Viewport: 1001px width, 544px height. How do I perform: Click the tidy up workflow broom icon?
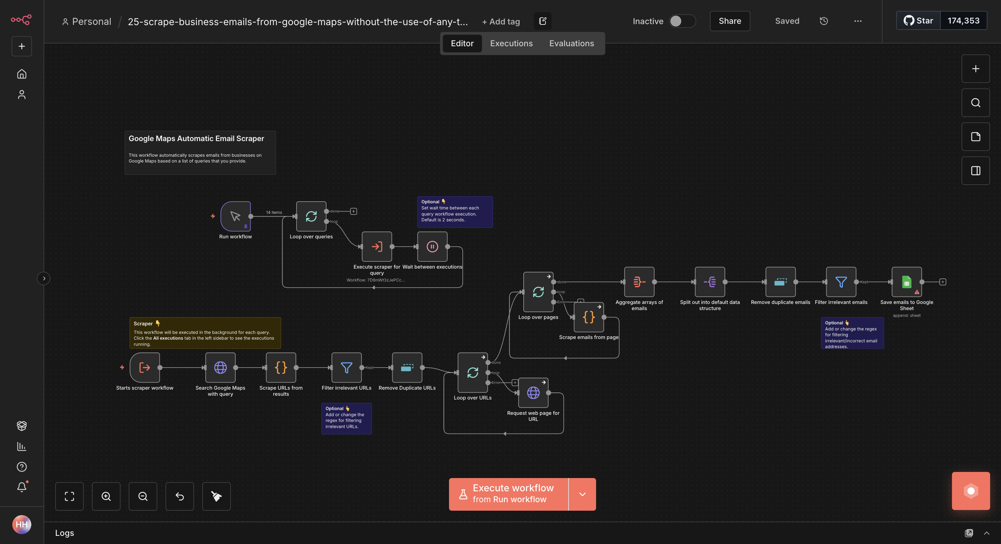(217, 496)
